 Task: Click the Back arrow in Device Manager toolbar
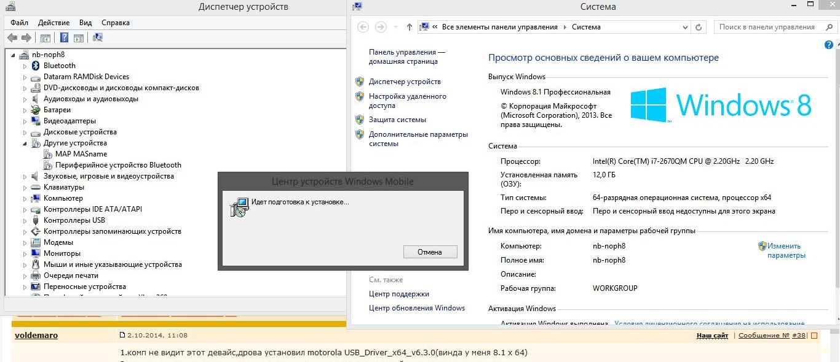click(x=12, y=38)
